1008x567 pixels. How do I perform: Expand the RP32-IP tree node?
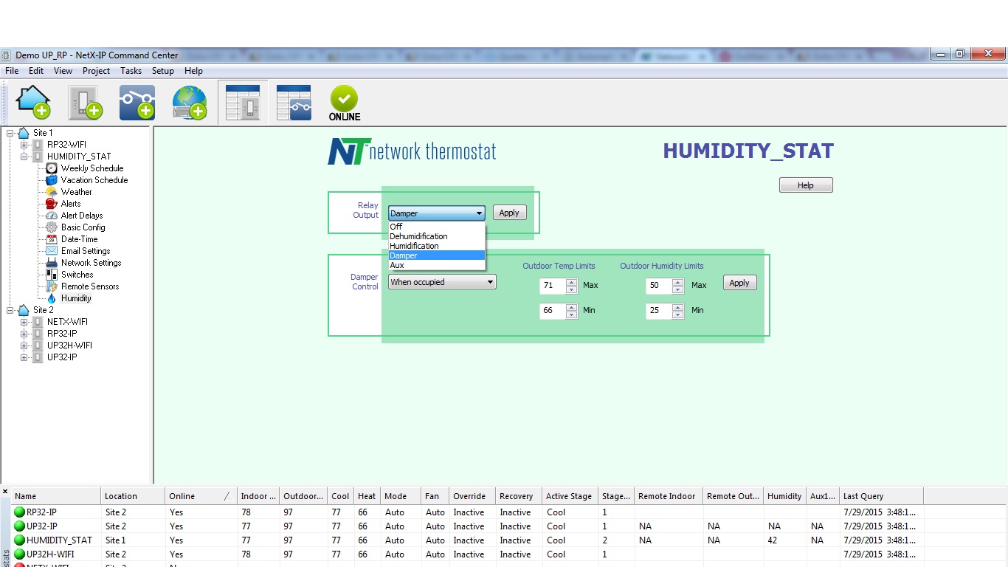pos(24,334)
